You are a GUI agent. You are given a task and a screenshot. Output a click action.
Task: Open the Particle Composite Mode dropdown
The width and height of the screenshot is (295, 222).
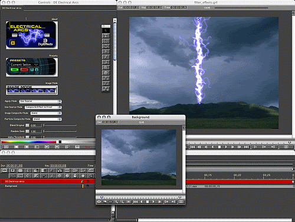pyautogui.click(x=47, y=119)
